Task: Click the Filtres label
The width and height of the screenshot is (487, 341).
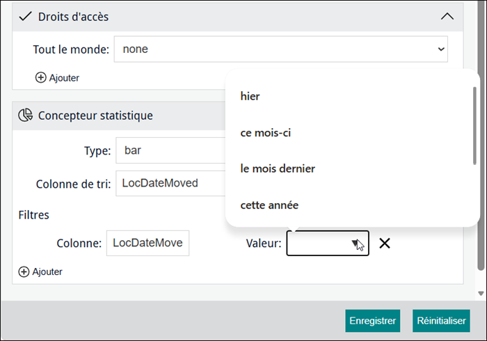Action: pos(33,215)
